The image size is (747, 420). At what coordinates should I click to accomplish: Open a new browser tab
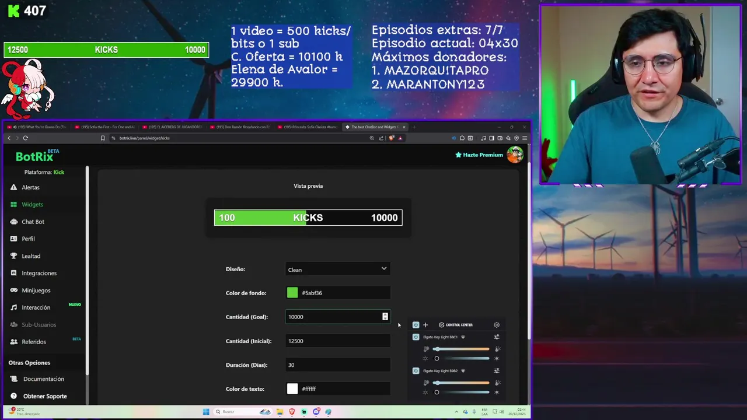(x=414, y=127)
